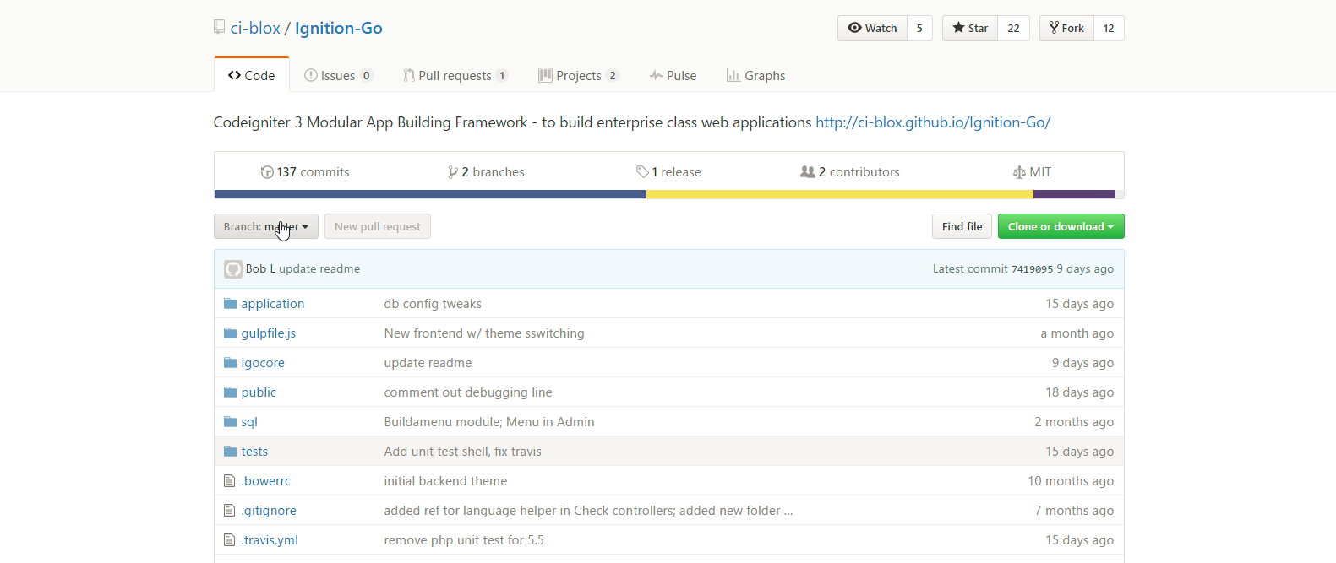The width and height of the screenshot is (1336, 563).
Task: View the 1 release
Action: [x=668, y=172]
